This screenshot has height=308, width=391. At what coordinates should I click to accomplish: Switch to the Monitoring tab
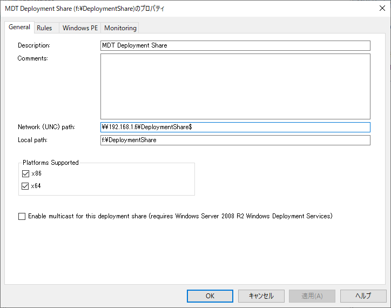click(120, 28)
